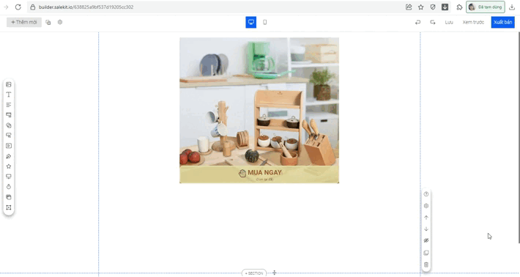
Task: Open the hand/gallery icon in left toolbar
Action: pyautogui.click(x=9, y=197)
